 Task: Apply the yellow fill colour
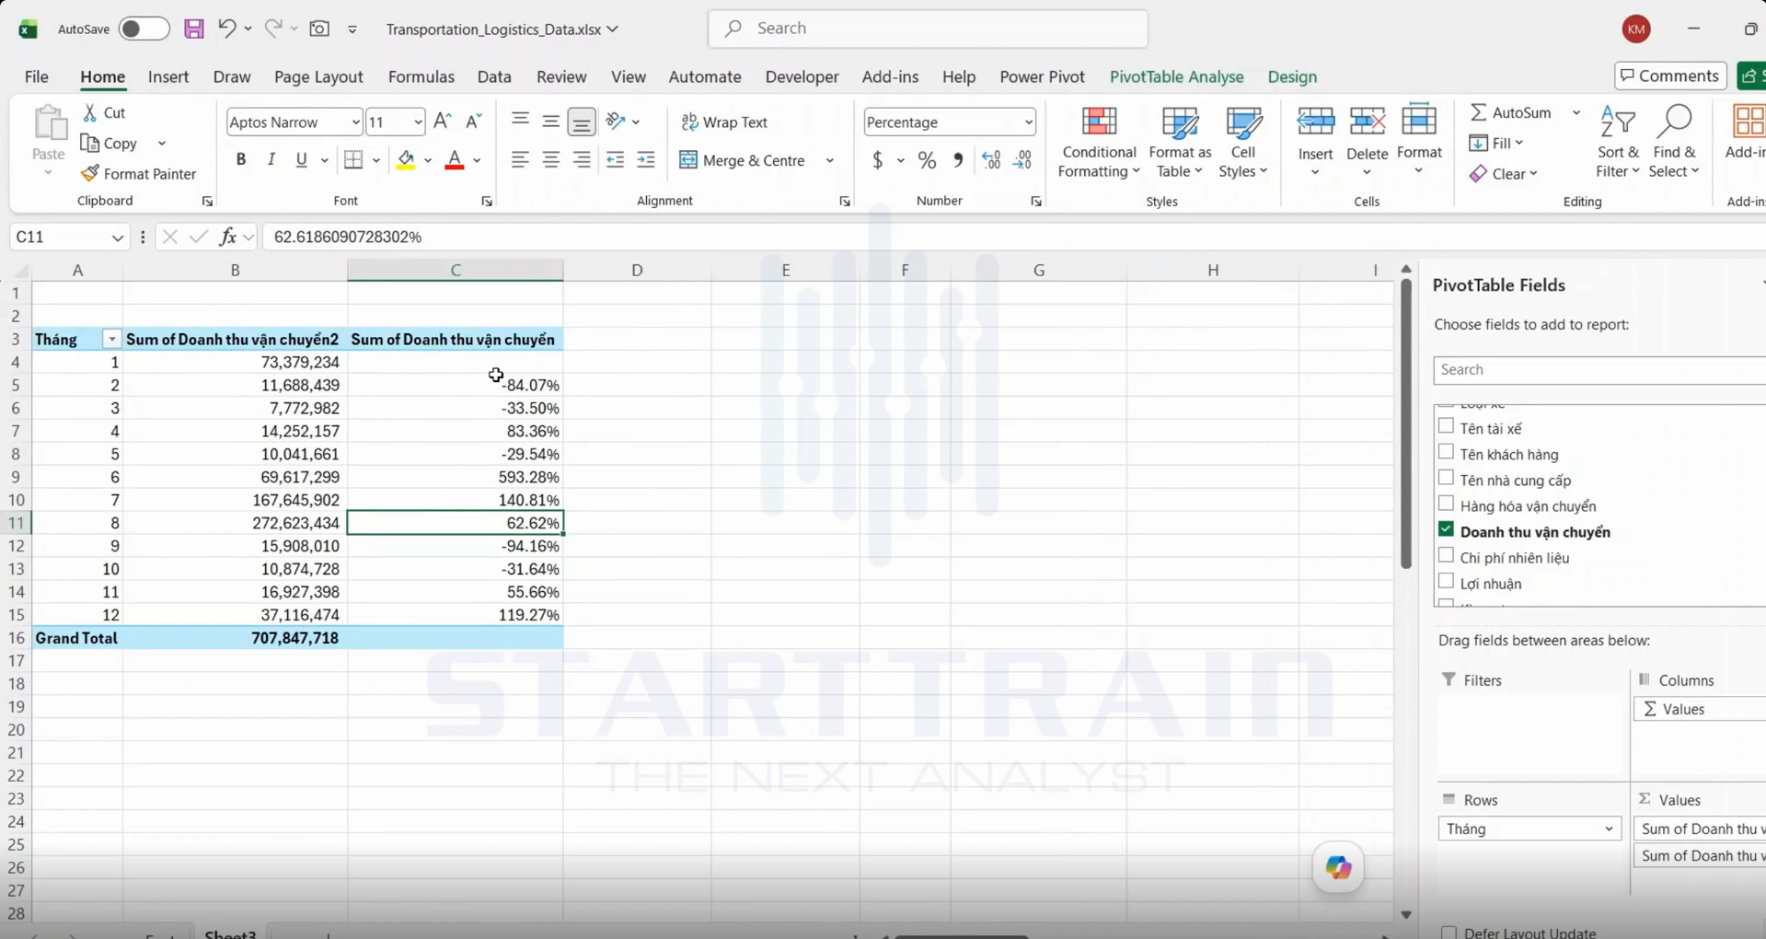tap(406, 160)
